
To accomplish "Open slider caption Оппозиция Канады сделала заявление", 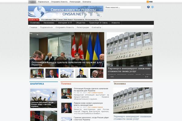I will (x=66, y=64).
